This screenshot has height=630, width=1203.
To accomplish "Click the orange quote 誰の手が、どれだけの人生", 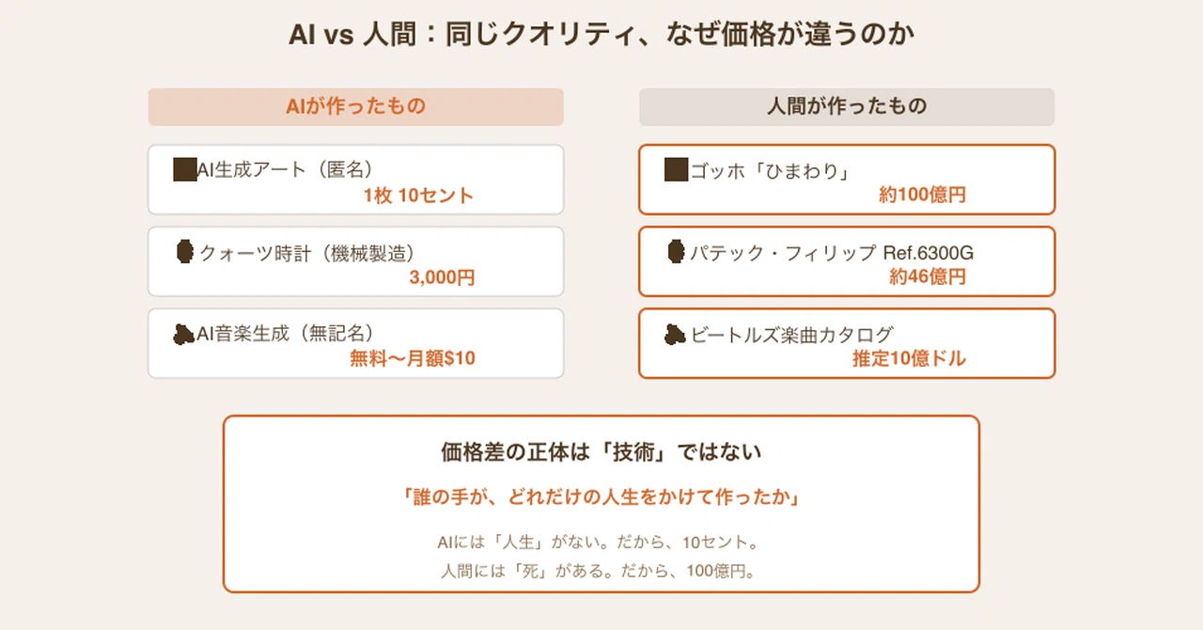I will [x=601, y=498].
